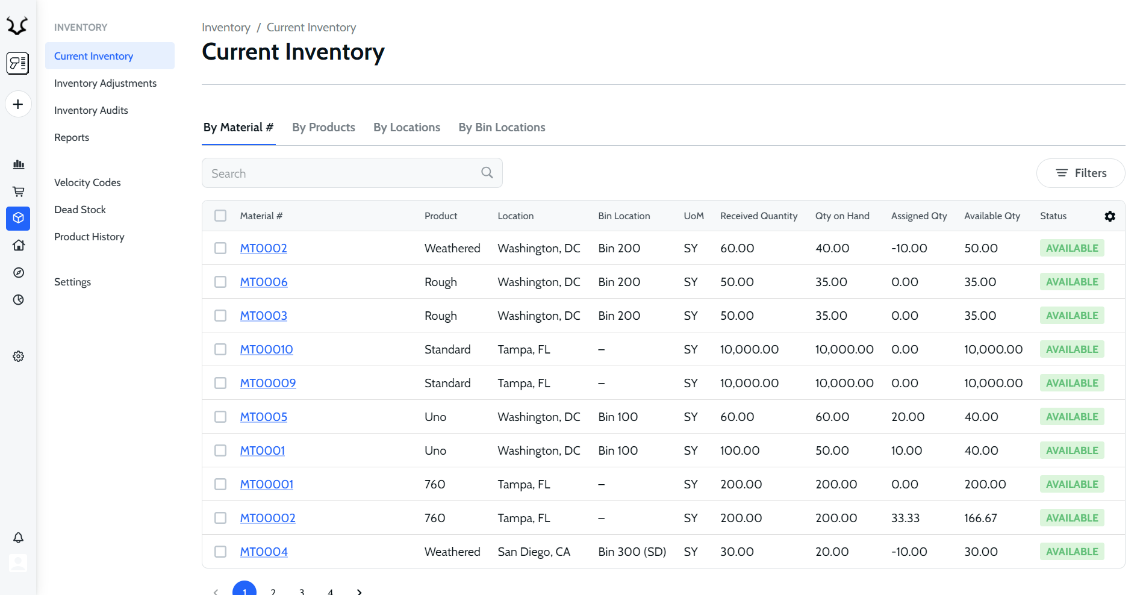
Task: Open the pie chart reports icon
Action: (x=19, y=300)
